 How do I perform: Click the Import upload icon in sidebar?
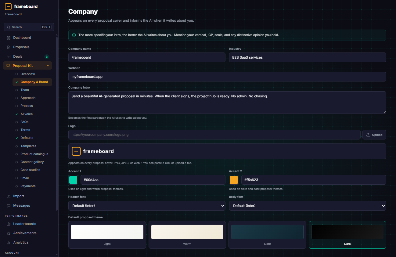point(9,196)
